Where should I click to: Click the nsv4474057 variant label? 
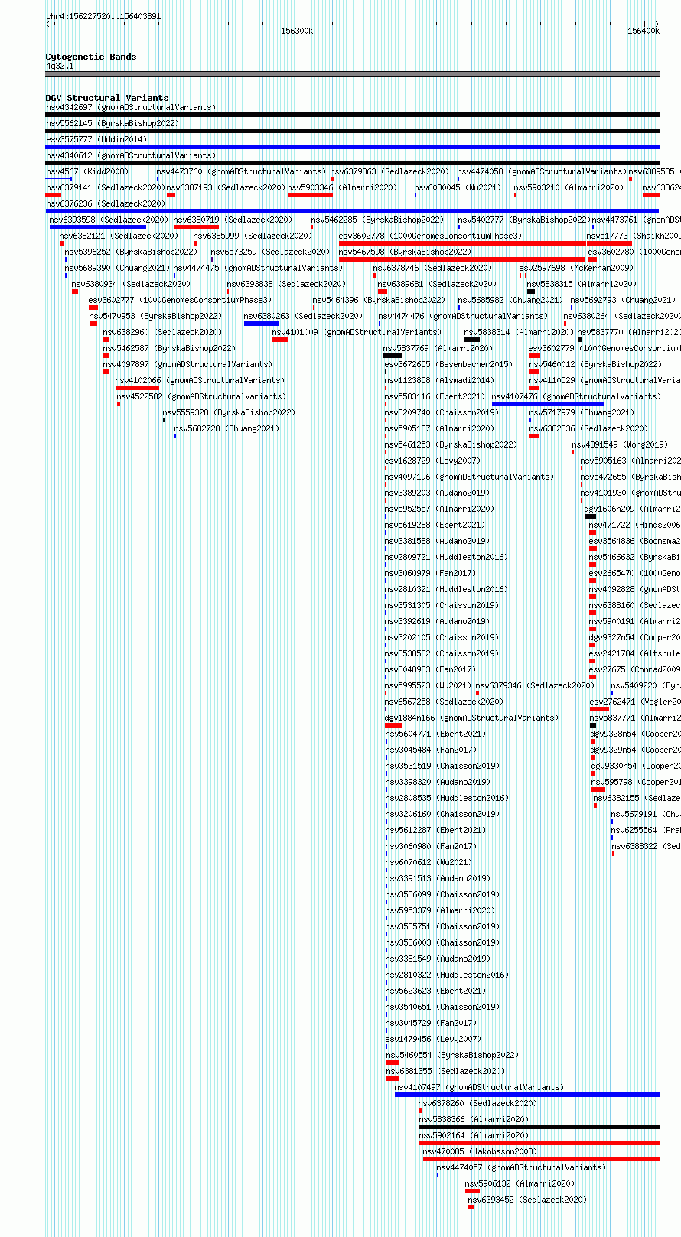click(x=521, y=1167)
